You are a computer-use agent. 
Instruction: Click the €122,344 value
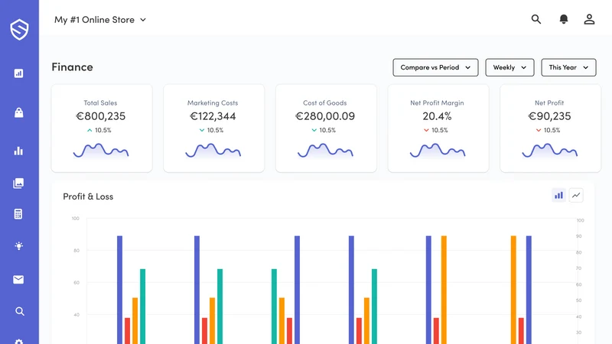213,116
